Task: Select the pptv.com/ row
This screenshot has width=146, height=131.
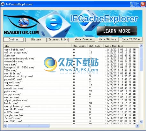Action: 71,91
